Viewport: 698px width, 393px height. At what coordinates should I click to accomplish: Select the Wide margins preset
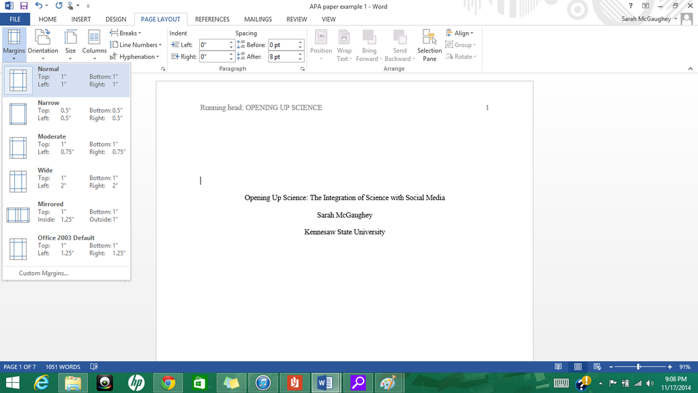coord(66,181)
